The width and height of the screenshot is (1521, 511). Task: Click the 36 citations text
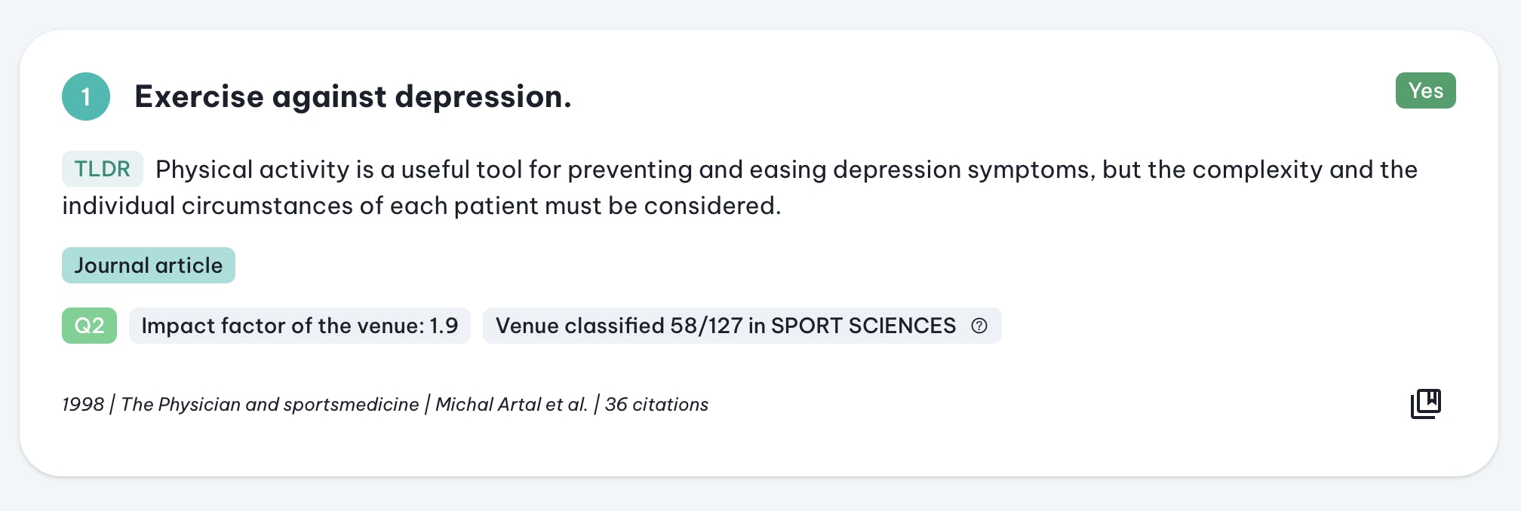pos(656,405)
